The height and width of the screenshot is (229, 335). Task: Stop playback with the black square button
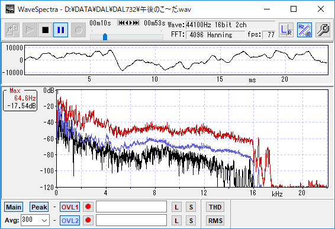tap(46, 30)
